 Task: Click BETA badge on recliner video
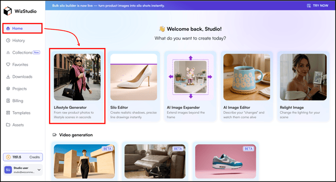click(178, 148)
